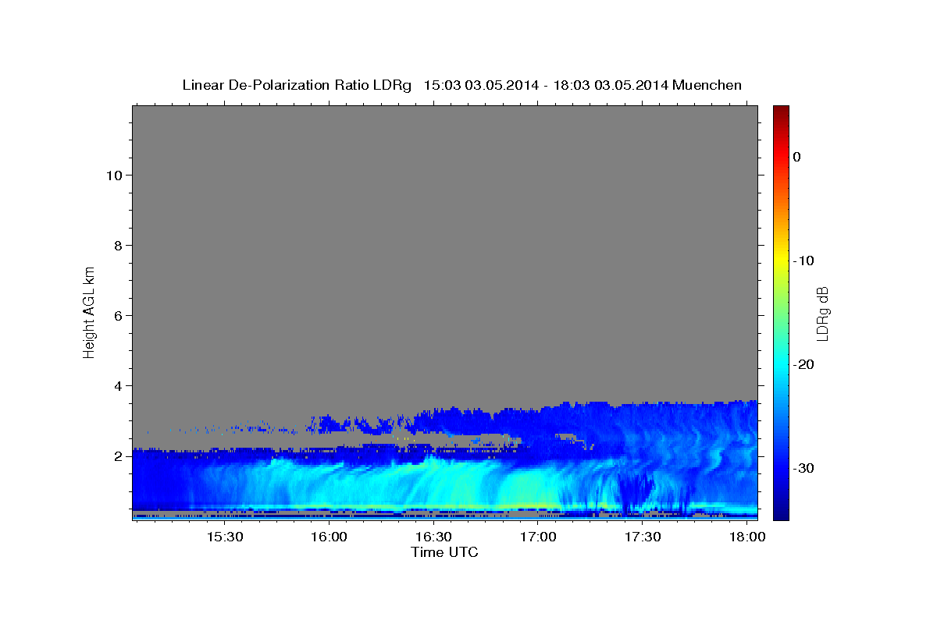
Task: Click the height tick label 10
Action: coord(114,175)
